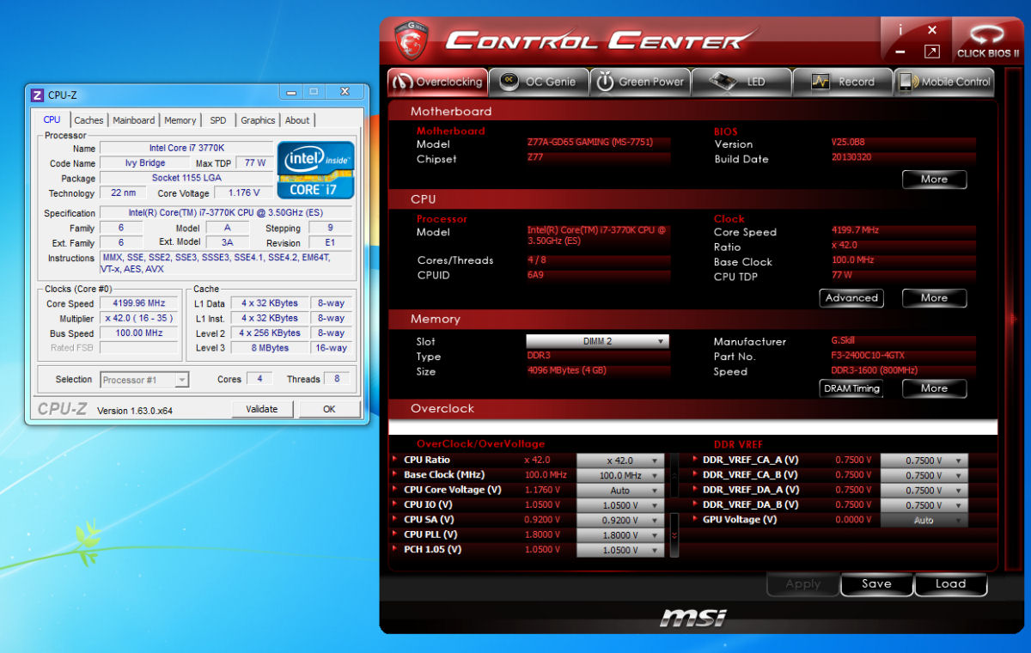
Task: Click the Advanced button in the CPU section
Action: 851,298
